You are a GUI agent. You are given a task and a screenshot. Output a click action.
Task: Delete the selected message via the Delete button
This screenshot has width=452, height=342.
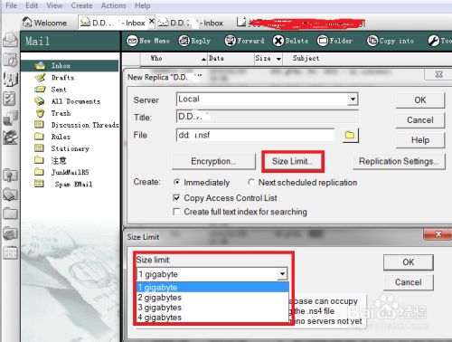(x=290, y=41)
